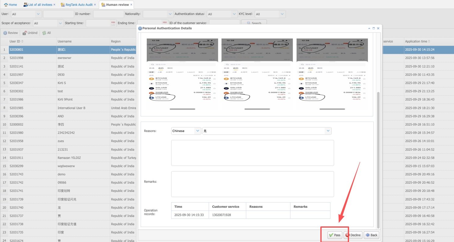Open the first uploaded screenshot thumbnail
The image size is (454, 242).
tap(182, 74)
